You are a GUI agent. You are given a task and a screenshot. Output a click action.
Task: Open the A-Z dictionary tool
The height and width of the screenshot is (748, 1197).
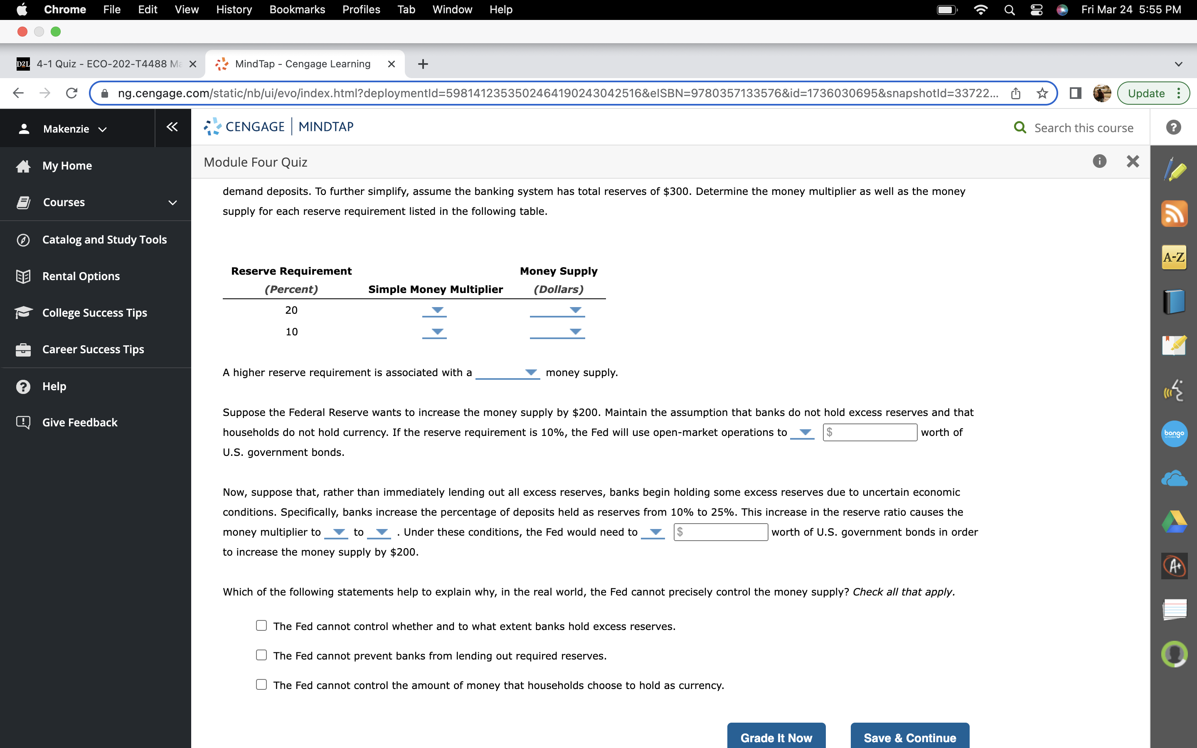tap(1175, 257)
